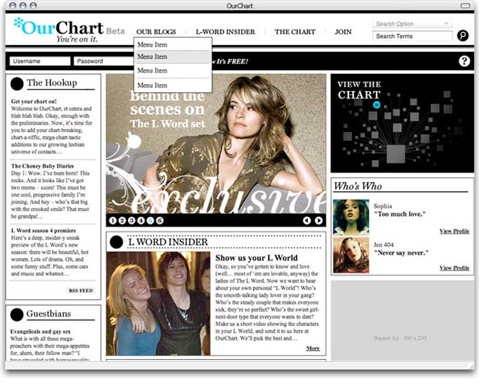Open the View The Chart graphic
Image resolution: width=479 pixels, height=388 pixels.
pos(402,123)
